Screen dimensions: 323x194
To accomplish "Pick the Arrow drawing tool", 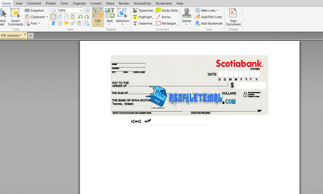I will click(x=163, y=17).
